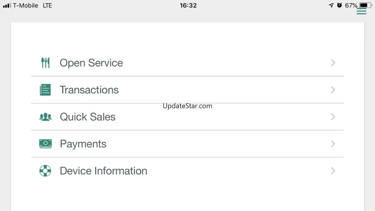Tap the battery icon in status bar
The height and width of the screenshot is (211, 375).
click(366, 5)
